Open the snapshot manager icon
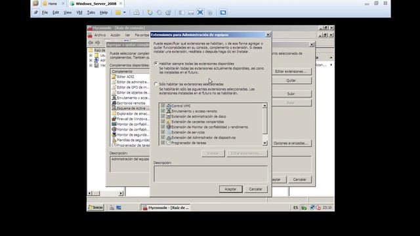This screenshot has width=420, height=236. click(169, 12)
